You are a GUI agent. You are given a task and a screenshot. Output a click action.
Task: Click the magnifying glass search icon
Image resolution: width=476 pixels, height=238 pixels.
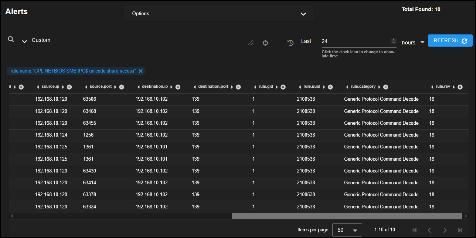(x=11, y=40)
